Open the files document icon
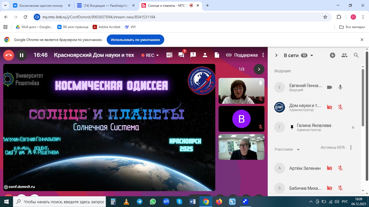This screenshot has height=207, width=369. [x=217, y=55]
